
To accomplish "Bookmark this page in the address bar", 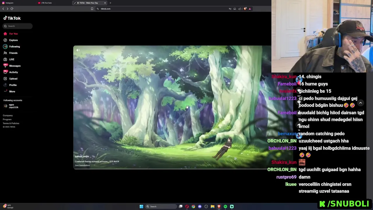I will click(x=92, y=9).
